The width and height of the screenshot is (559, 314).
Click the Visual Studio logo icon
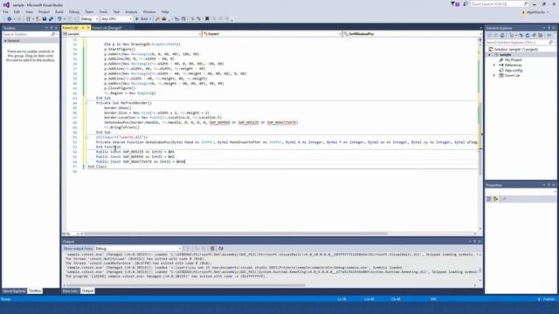coord(6,4)
